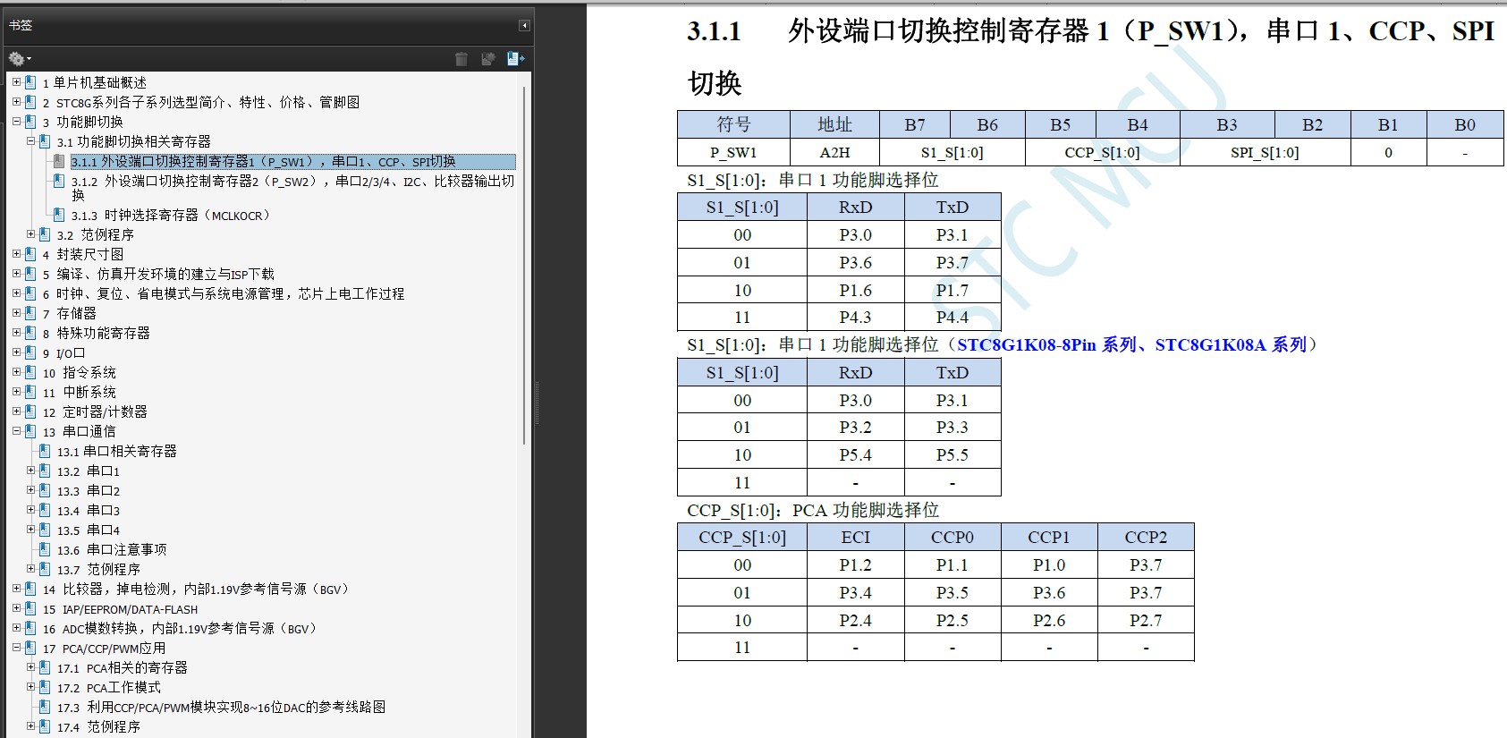Expand bookmark 17.1 PCA相关的寄存器
1507x738 pixels.
(30, 666)
